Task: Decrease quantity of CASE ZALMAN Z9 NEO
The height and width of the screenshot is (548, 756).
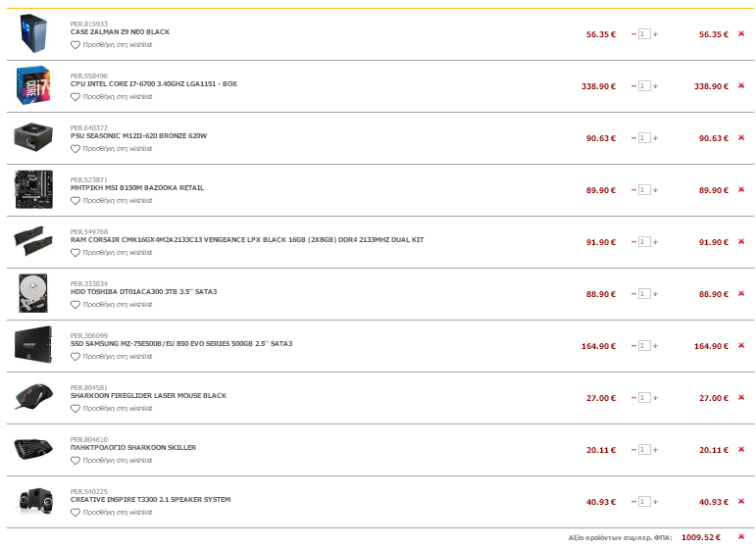Action: tap(633, 34)
